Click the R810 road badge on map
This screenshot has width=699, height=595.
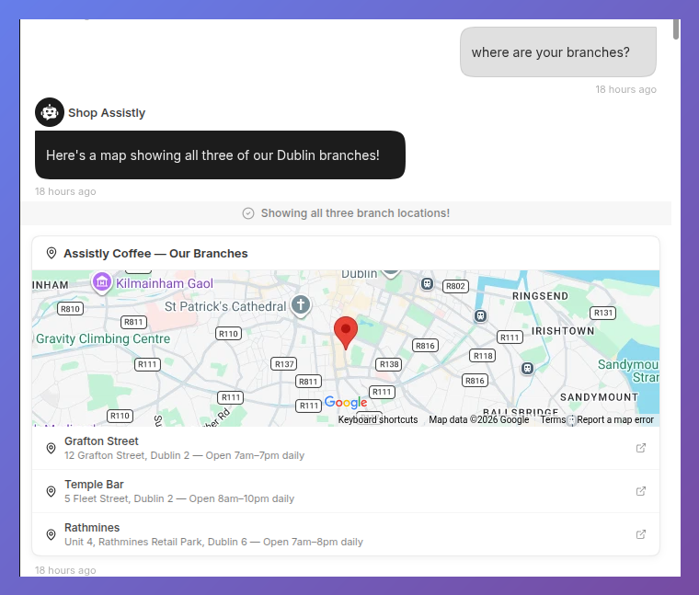(x=70, y=309)
